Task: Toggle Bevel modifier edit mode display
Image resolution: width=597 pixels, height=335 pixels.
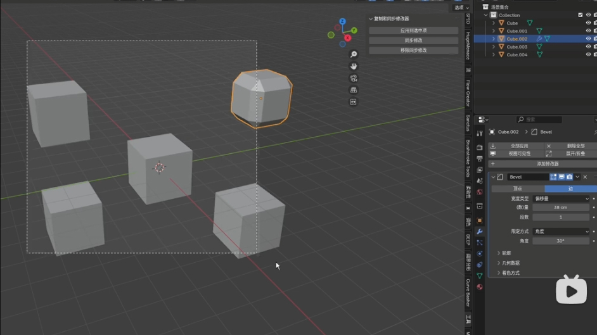Action: coord(553,177)
